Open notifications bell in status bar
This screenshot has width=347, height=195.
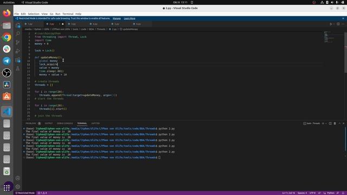[x=343, y=193]
